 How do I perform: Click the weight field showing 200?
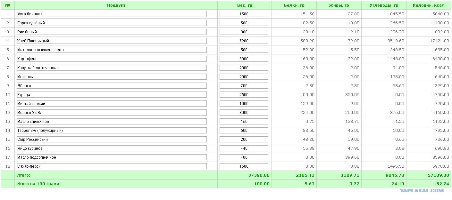244,140
